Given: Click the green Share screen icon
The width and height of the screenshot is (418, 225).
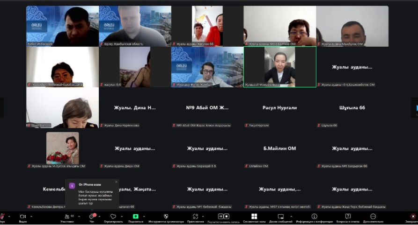Looking at the screenshot, I should pos(136,217).
